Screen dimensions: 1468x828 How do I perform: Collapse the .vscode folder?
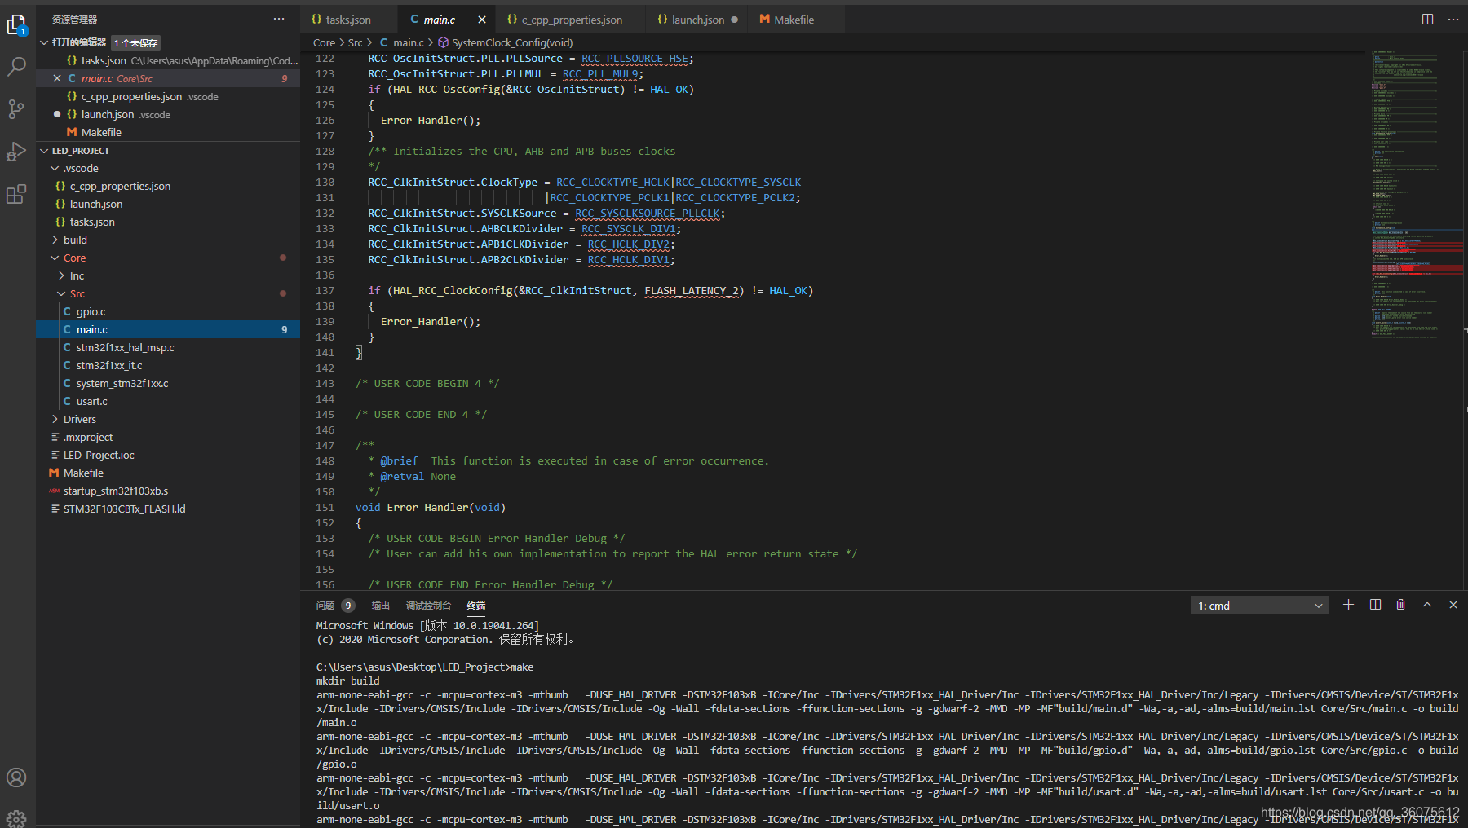point(55,169)
